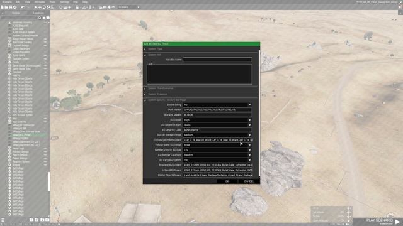Collapse the System: Init section
This screenshot has height=226, width=403.
click(145, 55)
